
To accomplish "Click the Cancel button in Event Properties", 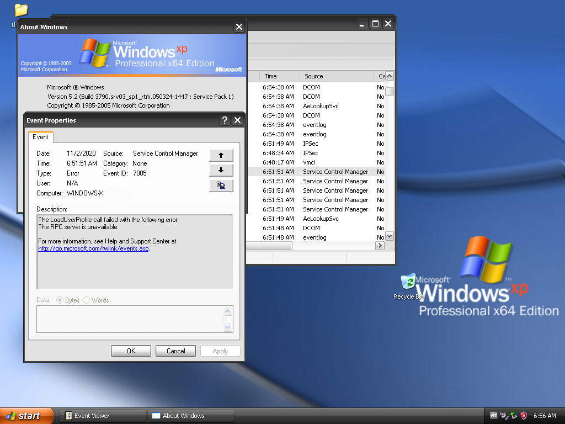I will (175, 351).
